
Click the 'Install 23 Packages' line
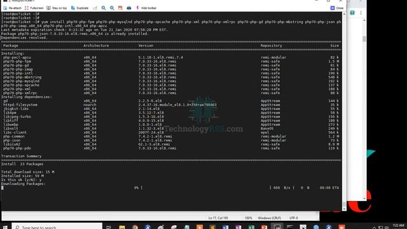point(22,164)
